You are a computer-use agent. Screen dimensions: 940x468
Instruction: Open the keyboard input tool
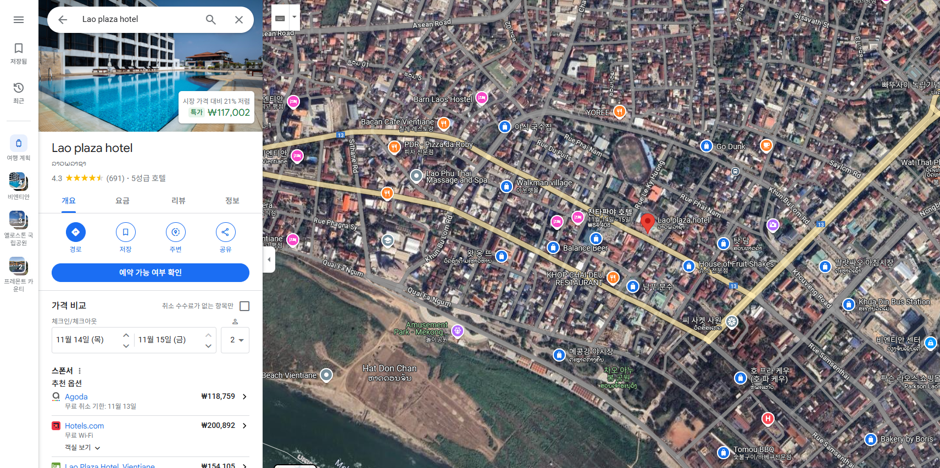click(280, 18)
